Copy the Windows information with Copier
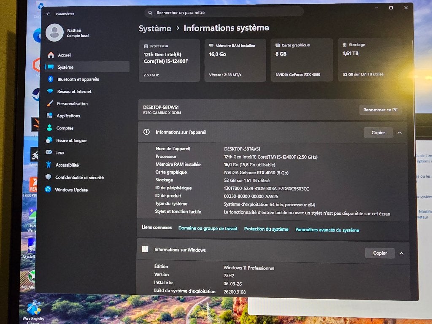This screenshot has width=432, height=324. click(x=380, y=253)
